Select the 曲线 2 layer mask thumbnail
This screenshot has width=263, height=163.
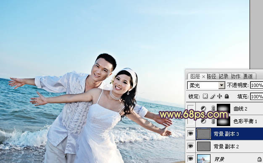(x=224, y=108)
